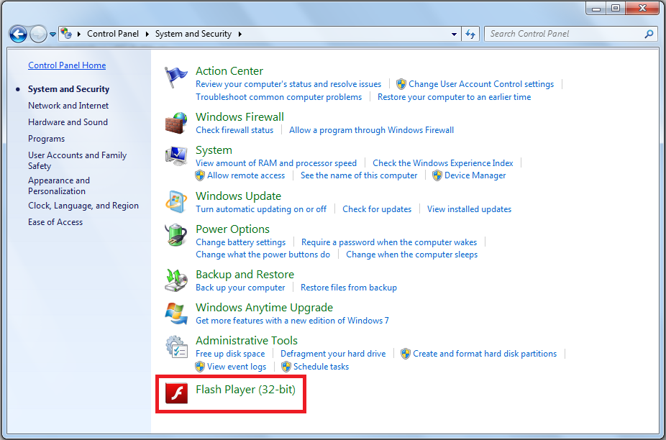Open Control Panel Home link

coord(67,65)
